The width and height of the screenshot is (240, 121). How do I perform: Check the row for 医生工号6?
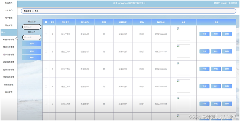[x=46, y=69]
